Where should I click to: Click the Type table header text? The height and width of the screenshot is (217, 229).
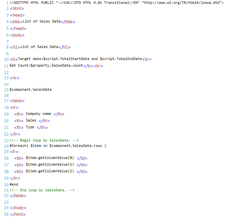tap(30, 127)
